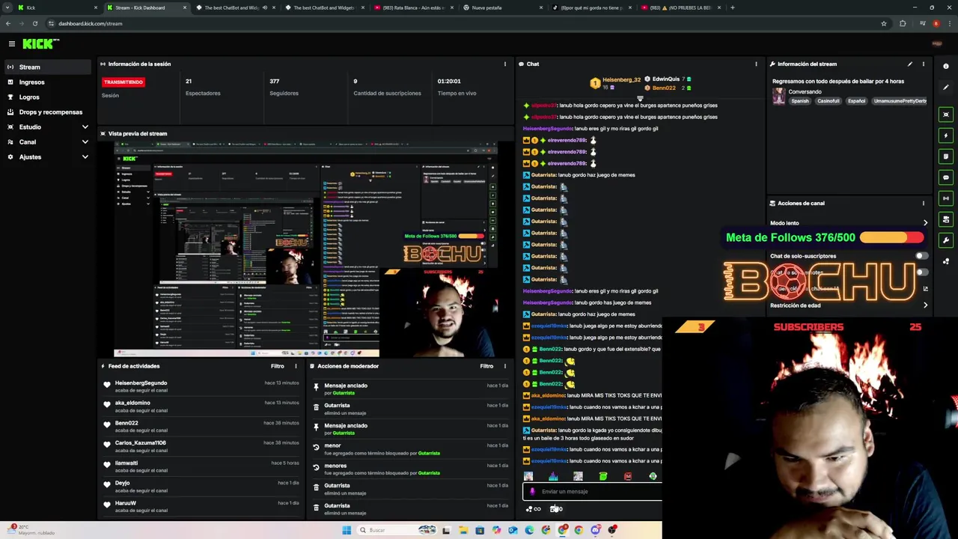Pick the red emote in chat emote row

click(x=628, y=476)
